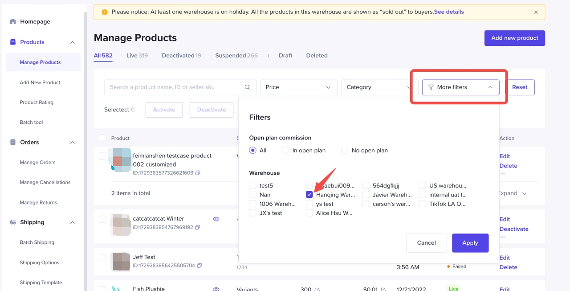The width and height of the screenshot is (570, 291).
Task: Preview Fish Plushie using its eye icon
Action: [x=216, y=289]
